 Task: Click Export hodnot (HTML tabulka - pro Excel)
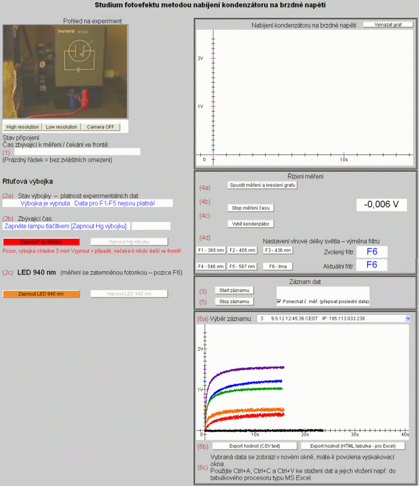point(353,446)
